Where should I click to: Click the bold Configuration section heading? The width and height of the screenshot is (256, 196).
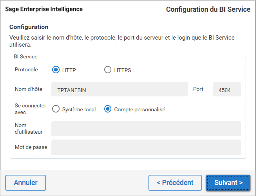(29, 27)
